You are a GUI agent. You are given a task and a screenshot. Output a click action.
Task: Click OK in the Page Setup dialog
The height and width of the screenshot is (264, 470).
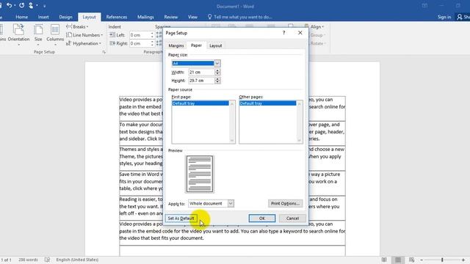tap(262, 219)
